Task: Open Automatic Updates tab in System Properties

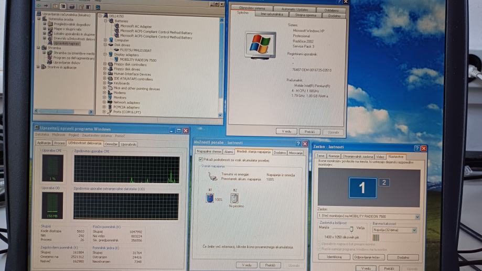Action: coord(295,10)
